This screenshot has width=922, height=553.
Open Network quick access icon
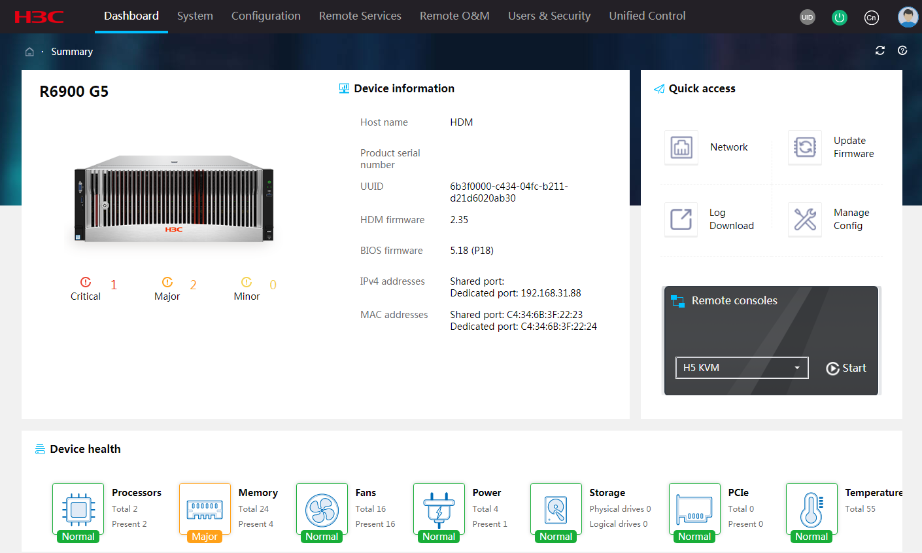pyautogui.click(x=681, y=147)
